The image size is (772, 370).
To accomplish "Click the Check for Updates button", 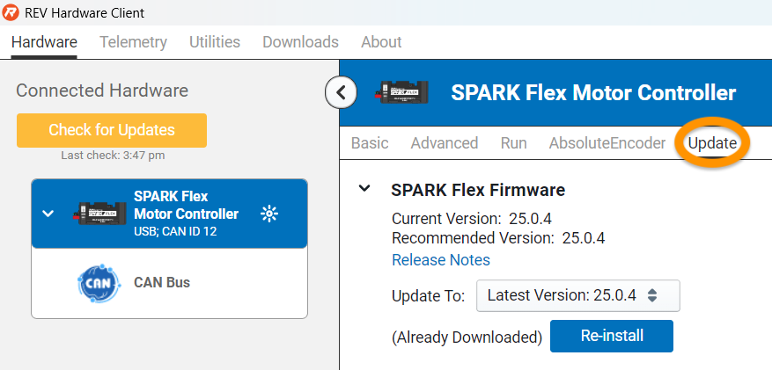I will pyautogui.click(x=112, y=130).
